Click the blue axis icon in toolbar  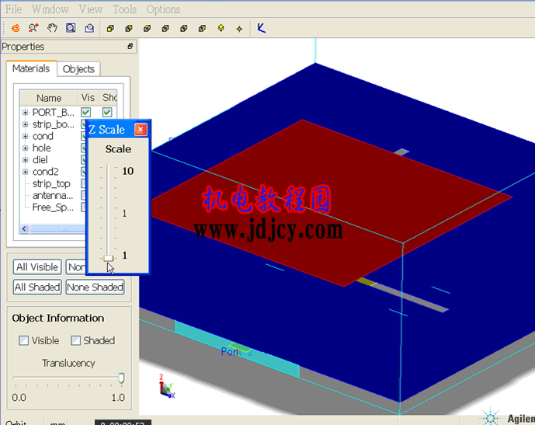[x=262, y=28]
